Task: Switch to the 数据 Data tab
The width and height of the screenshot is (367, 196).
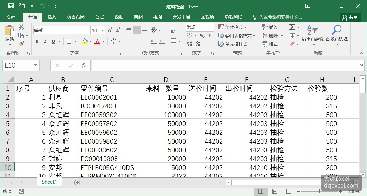Action: click(x=119, y=17)
